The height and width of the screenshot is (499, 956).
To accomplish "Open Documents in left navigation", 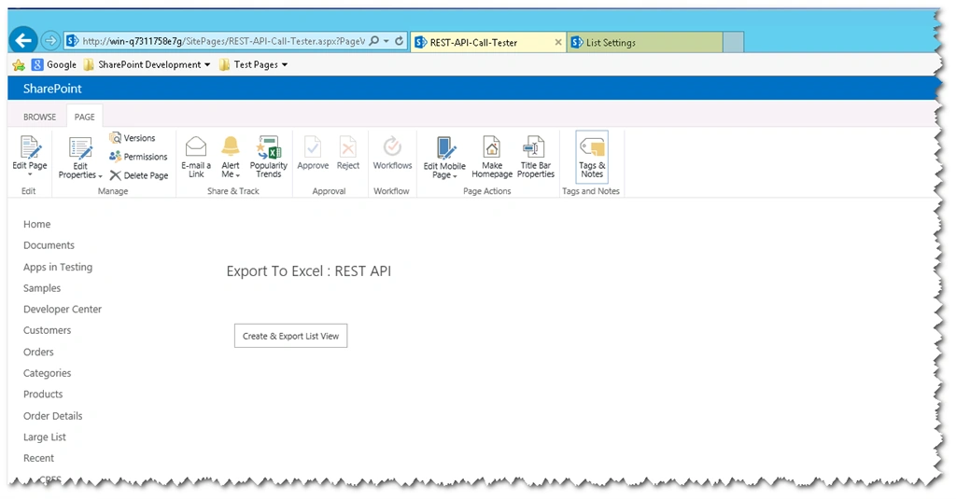I will coord(49,245).
